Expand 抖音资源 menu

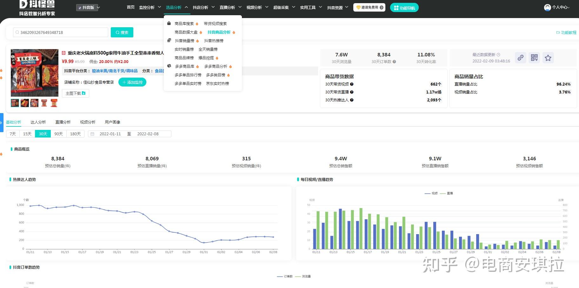pos(338,7)
